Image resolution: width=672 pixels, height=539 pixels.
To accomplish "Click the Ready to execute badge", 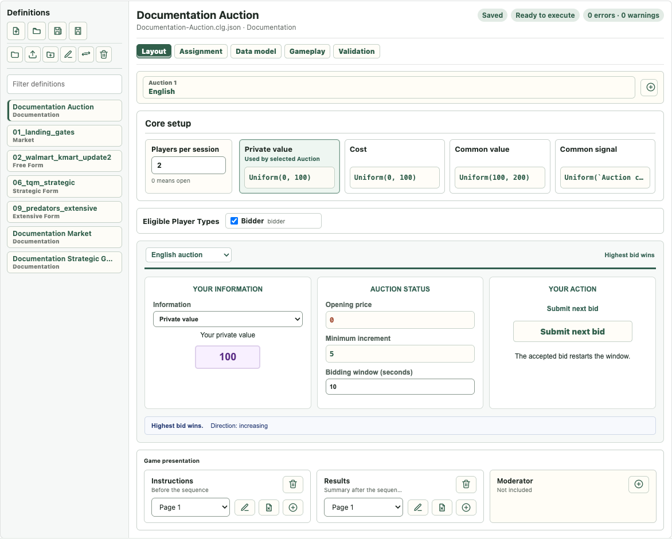I will tap(545, 15).
